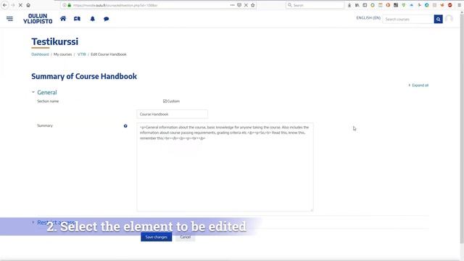Open messages speech bubble icon
Viewport: 464px width, 261px height.
(x=107, y=19)
